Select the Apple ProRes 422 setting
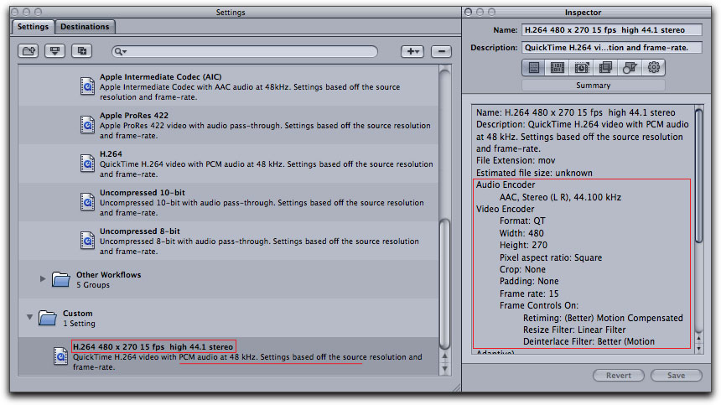Image resolution: width=721 pixels, height=405 pixels. [x=252, y=124]
